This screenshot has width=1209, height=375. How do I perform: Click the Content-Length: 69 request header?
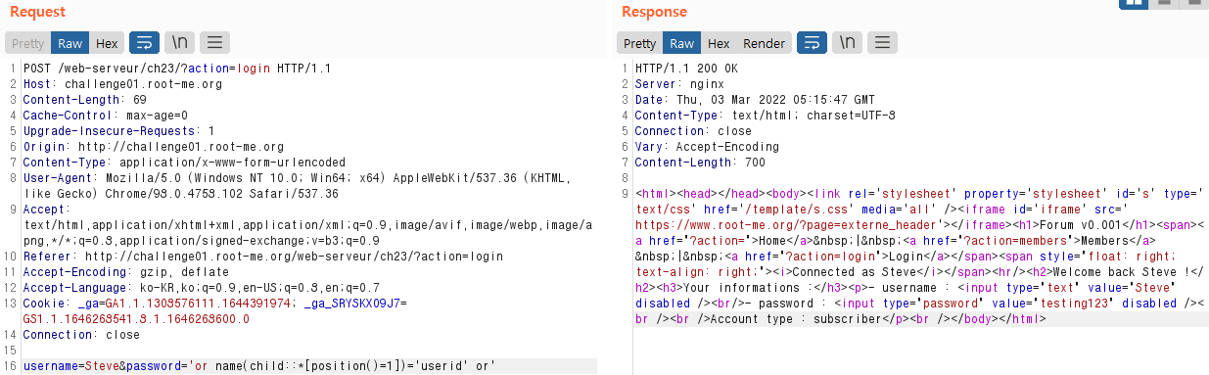[85, 100]
